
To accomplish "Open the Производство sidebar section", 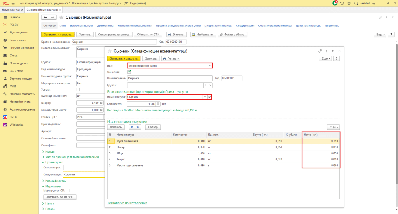I will [x=19, y=63].
